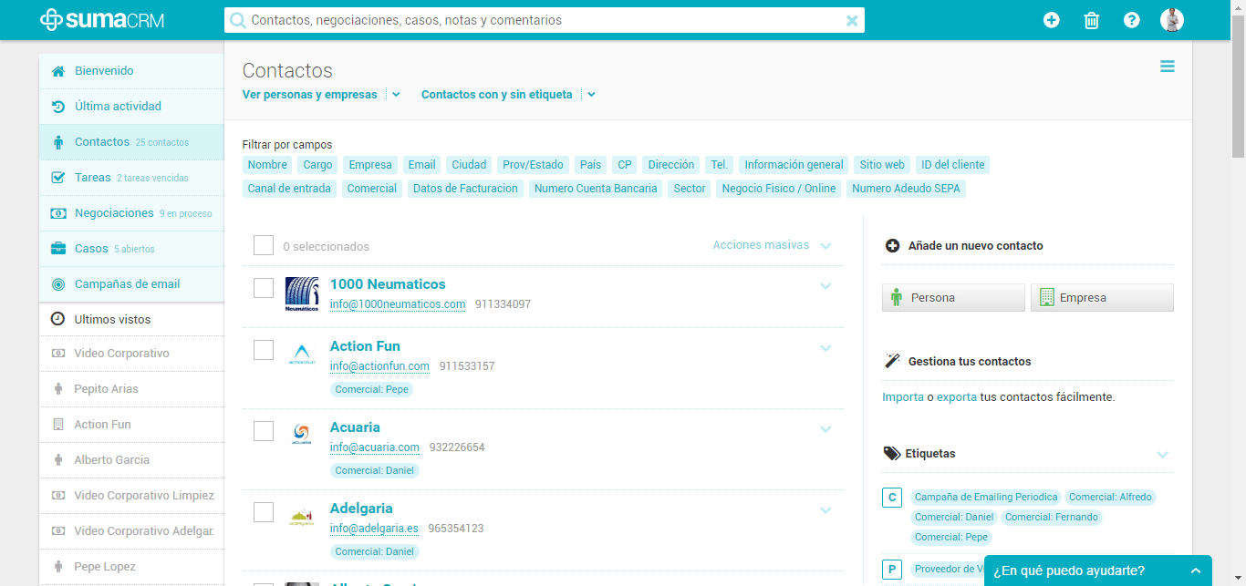Check the checkbox for 1000 Neumaticos
The height and width of the screenshot is (586, 1246).
(x=263, y=286)
